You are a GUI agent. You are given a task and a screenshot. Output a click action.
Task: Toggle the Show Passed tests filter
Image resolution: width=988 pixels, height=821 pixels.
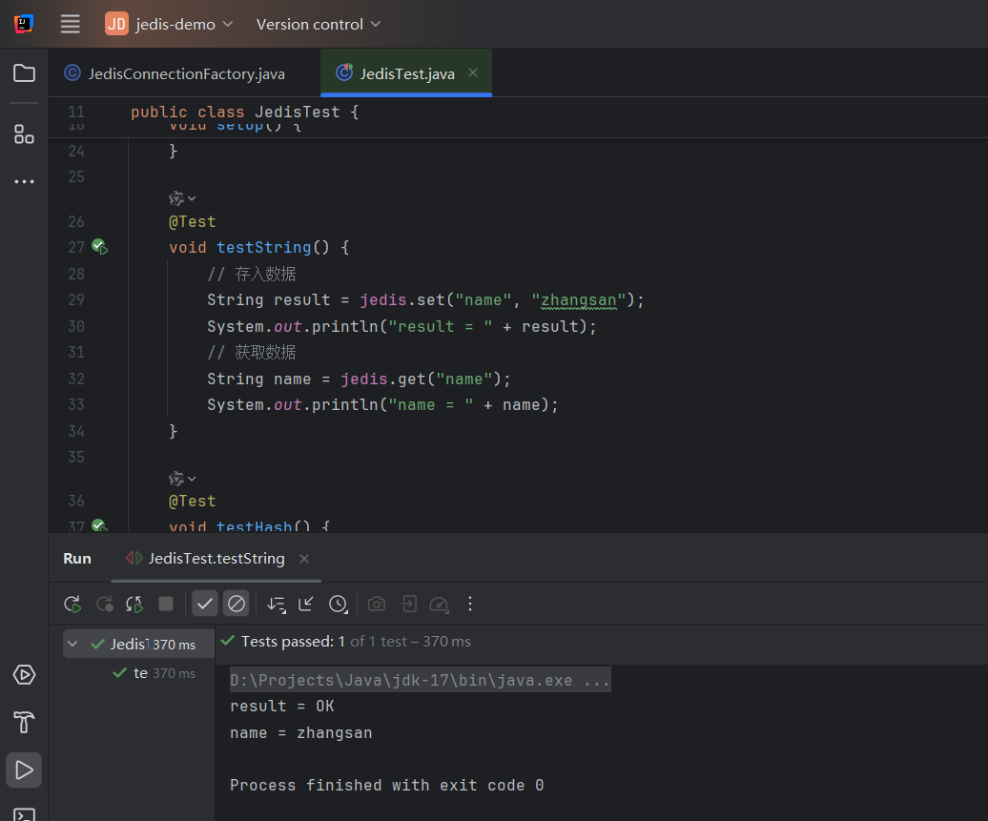coord(204,603)
